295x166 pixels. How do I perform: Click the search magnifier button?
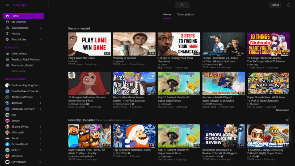(x=182, y=5)
